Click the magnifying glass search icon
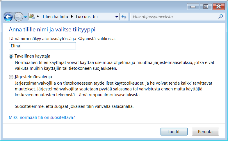The width and height of the screenshot is (228, 141). click(220, 17)
